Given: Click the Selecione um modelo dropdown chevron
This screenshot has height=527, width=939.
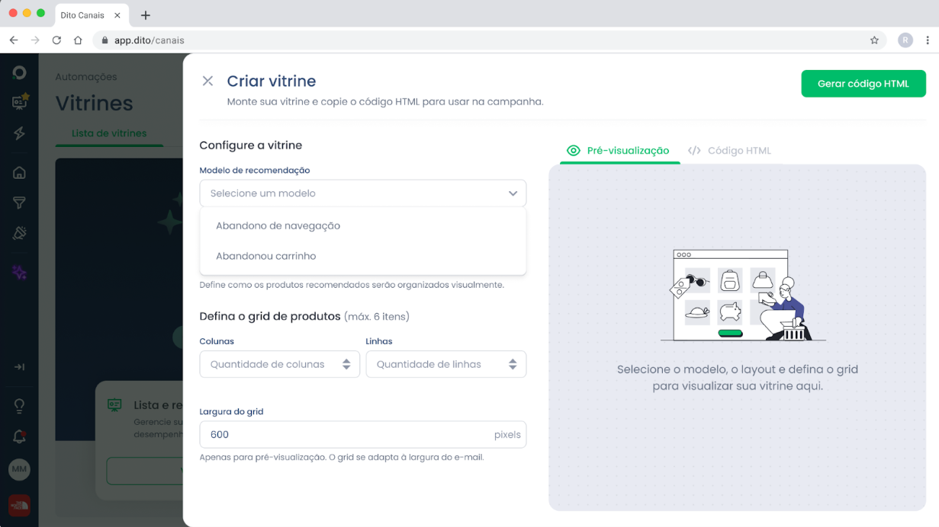Looking at the screenshot, I should [513, 193].
